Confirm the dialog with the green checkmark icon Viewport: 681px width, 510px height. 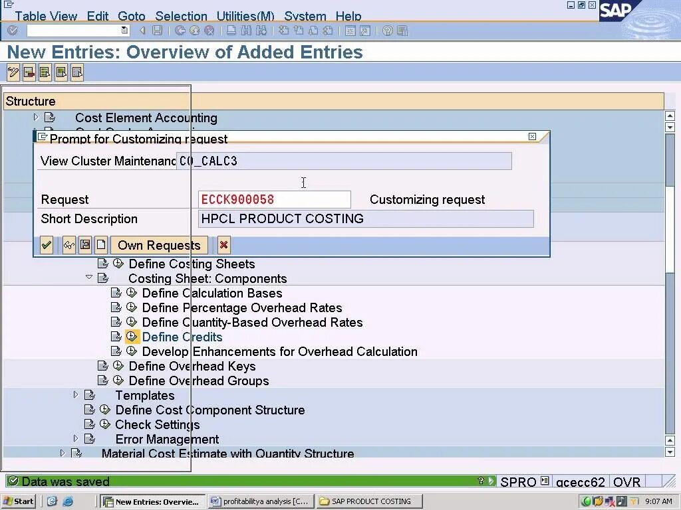pos(46,245)
